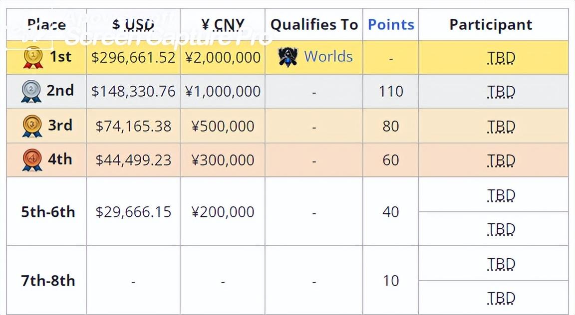
Task: Click the Worlds trophy logo icon
Action: point(287,57)
